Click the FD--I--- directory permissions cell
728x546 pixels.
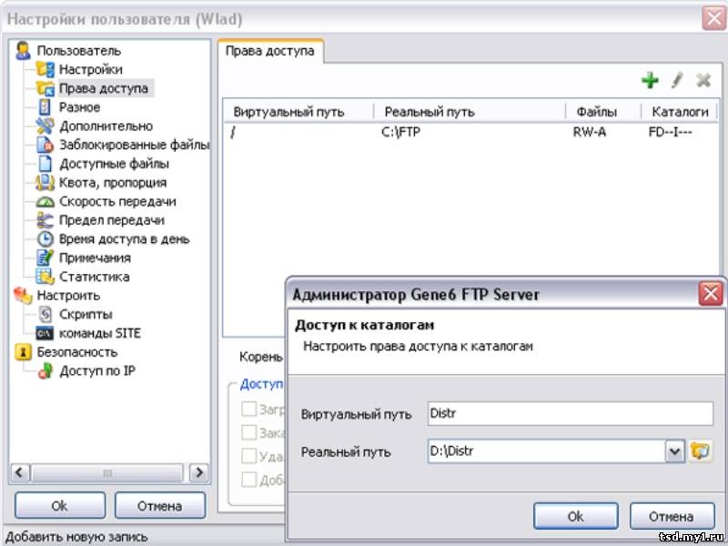[670, 132]
